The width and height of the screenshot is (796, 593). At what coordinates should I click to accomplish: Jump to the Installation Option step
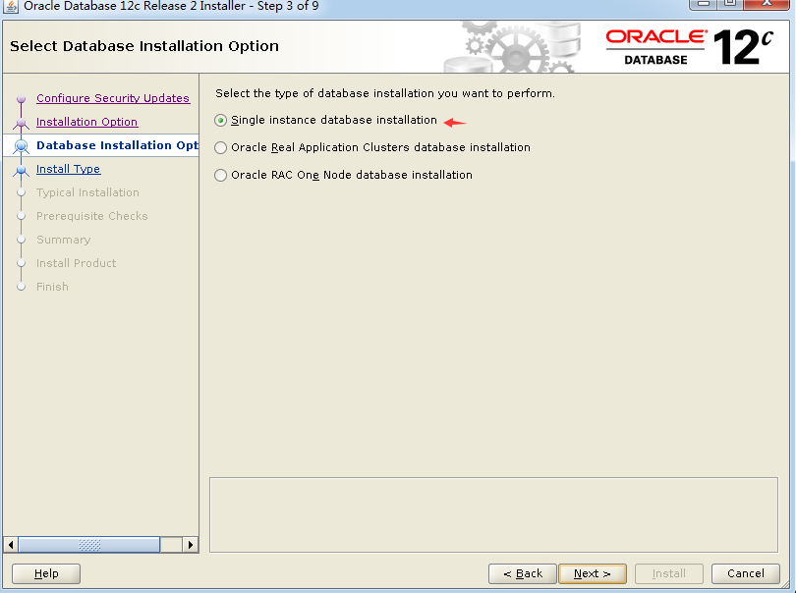(x=86, y=122)
